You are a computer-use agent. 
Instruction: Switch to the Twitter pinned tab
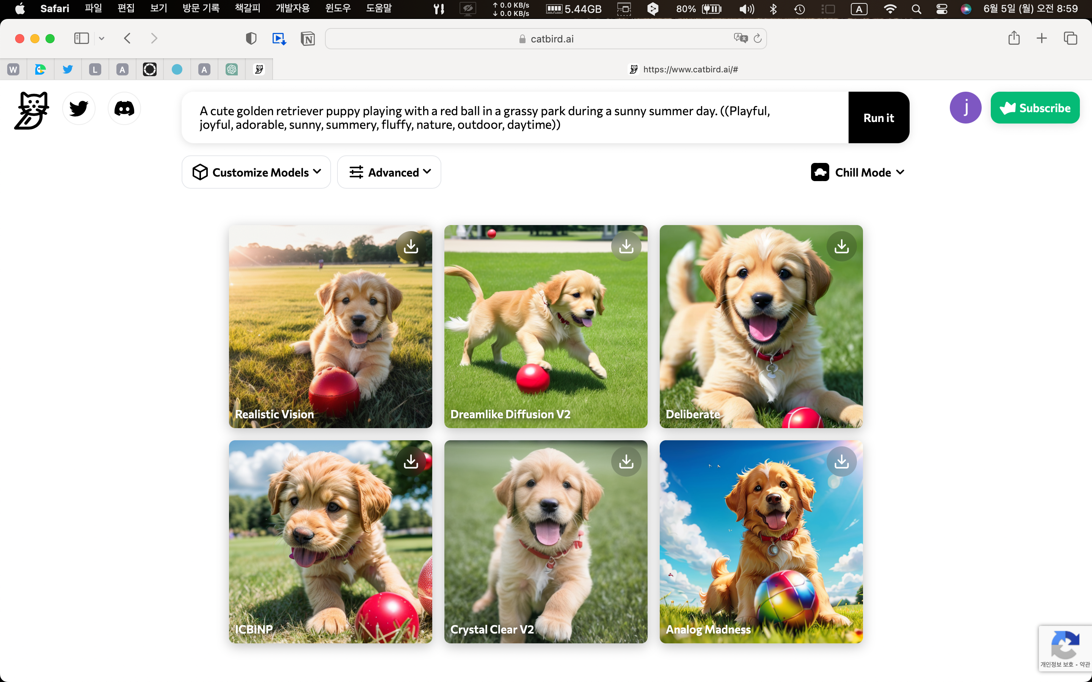[x=68, y=69]
